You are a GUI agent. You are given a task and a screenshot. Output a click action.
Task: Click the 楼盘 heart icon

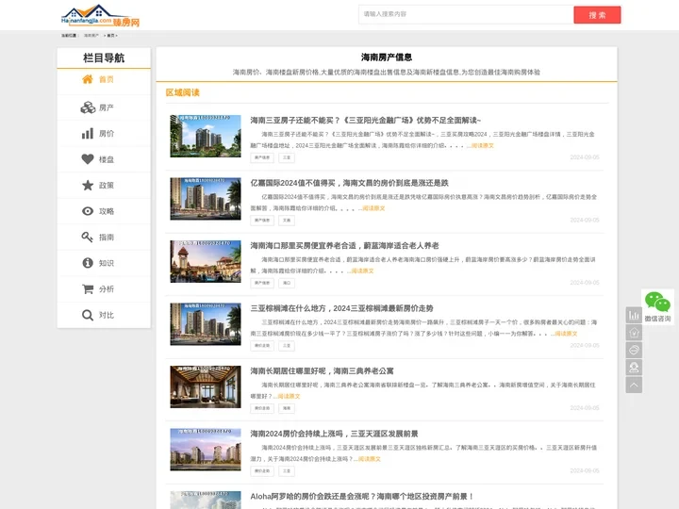point(88,159)
